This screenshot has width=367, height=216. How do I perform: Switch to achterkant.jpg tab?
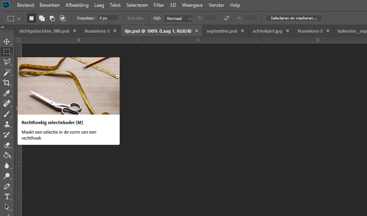[x=267, y=31]
